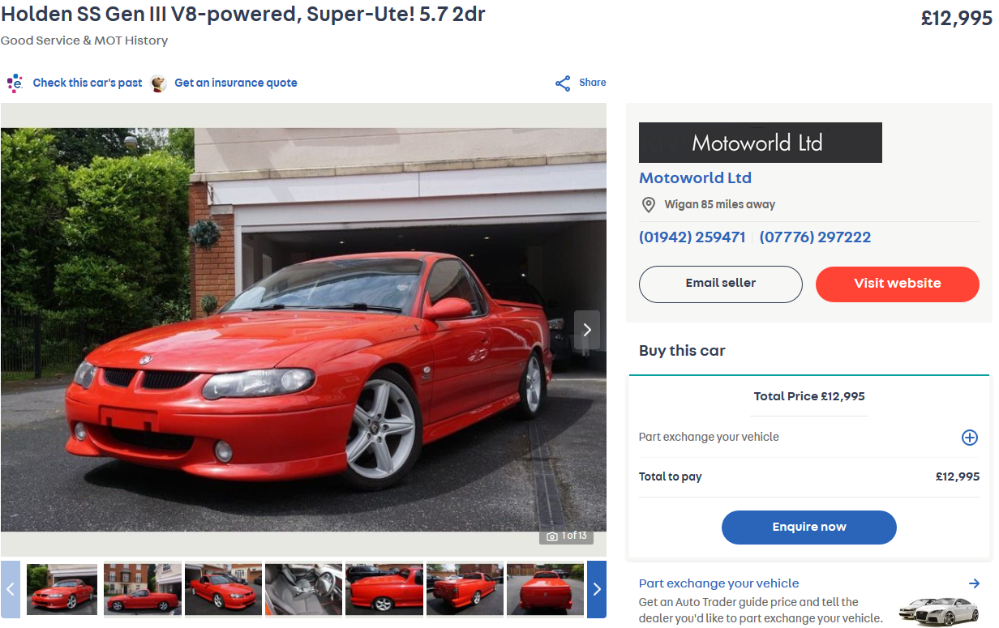Call the mobile number (07776) 297222
The width and height of the screenshot is (999, 628).
coord(815,237)
